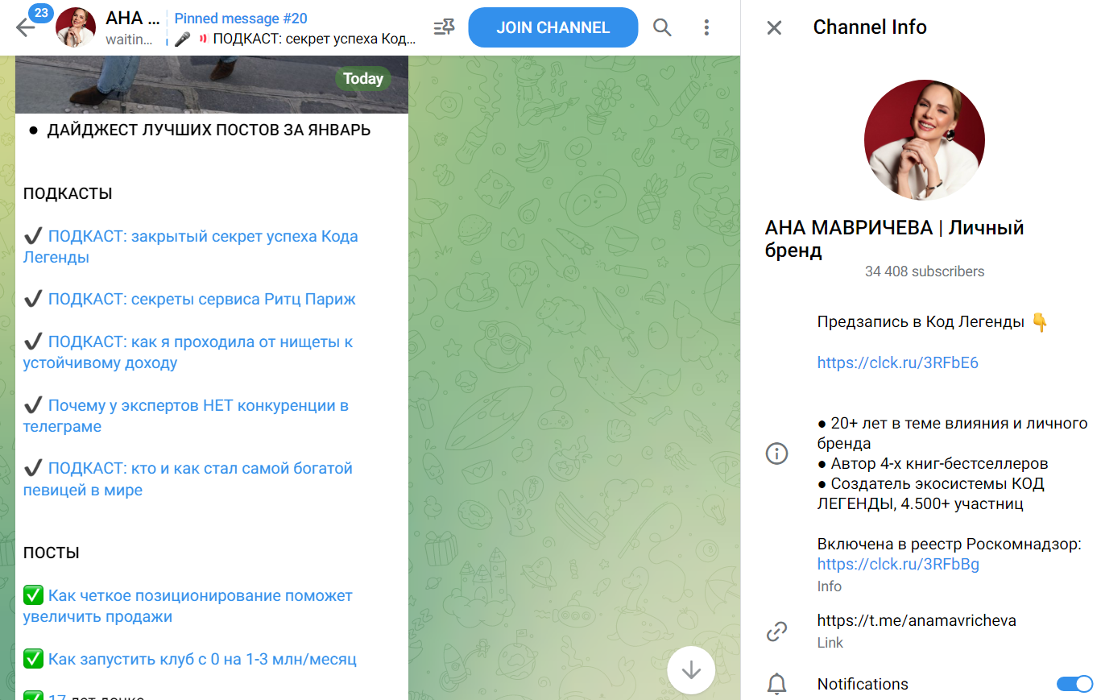Go back using the arrow with badge 23
This screenshot has height=700, width=1101.
tap(26, 27)
